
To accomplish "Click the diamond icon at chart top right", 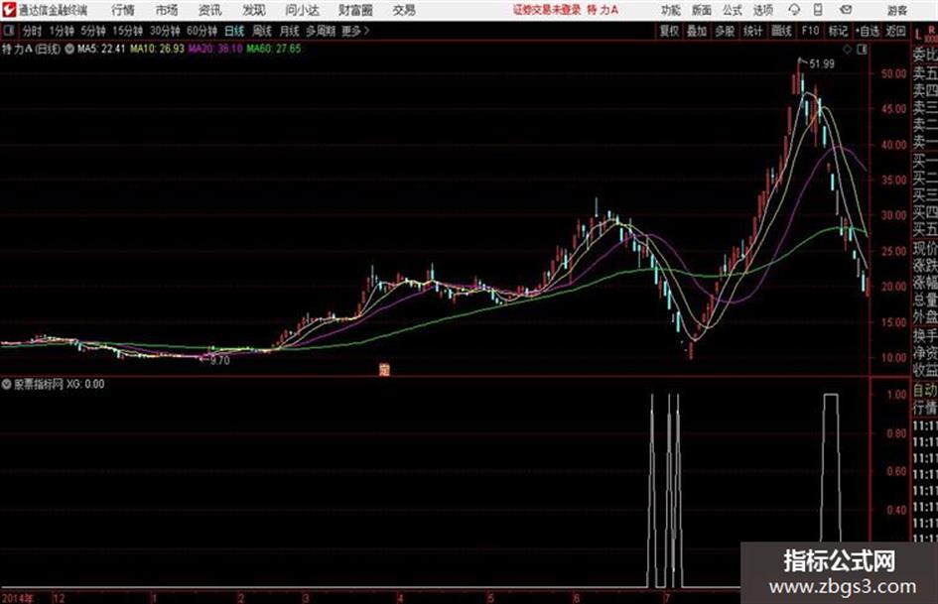I will (x=847, y=50).
